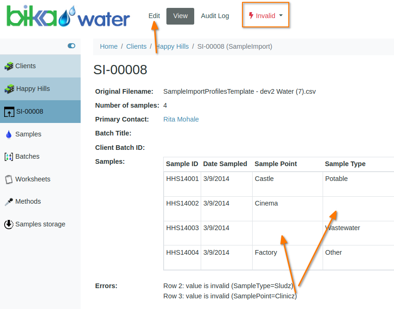Click the Happy Hills client icon

(9, 89)
